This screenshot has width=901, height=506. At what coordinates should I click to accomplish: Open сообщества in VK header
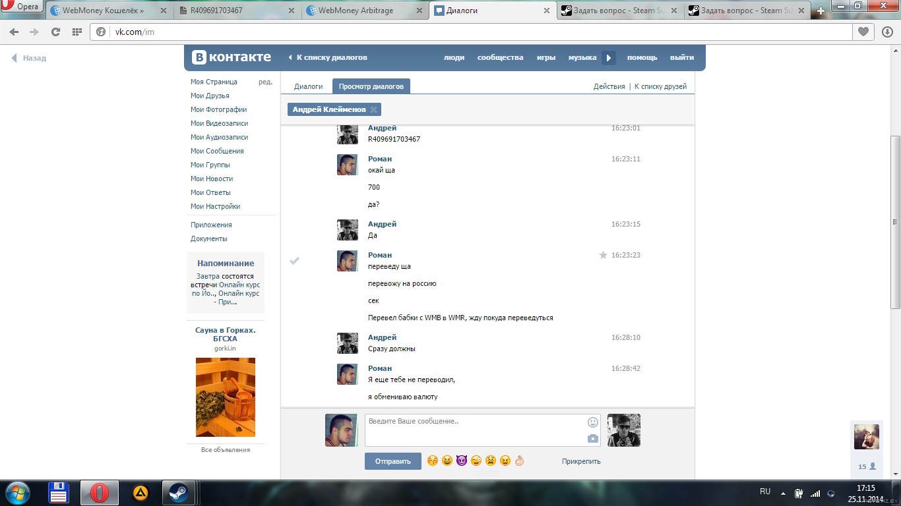pyautogui.click(x=500, y=57)
